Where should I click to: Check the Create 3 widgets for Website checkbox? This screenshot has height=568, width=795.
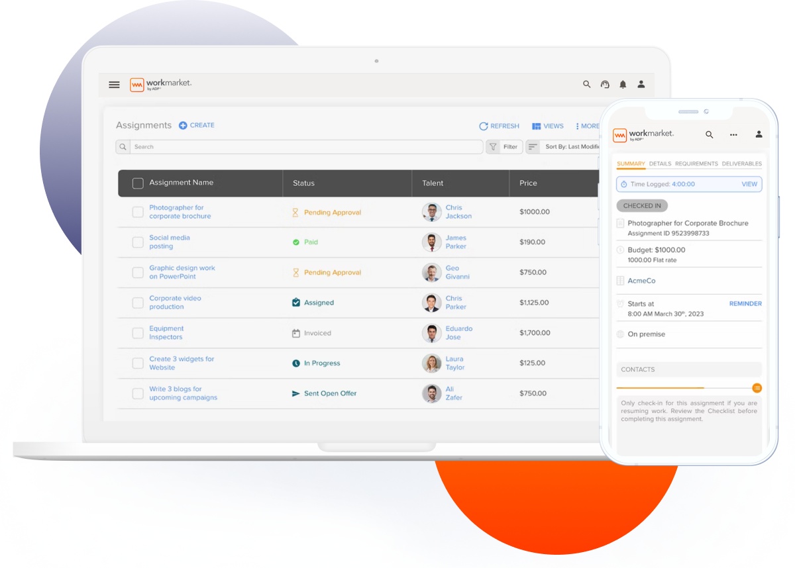click(x=138, y=363)
